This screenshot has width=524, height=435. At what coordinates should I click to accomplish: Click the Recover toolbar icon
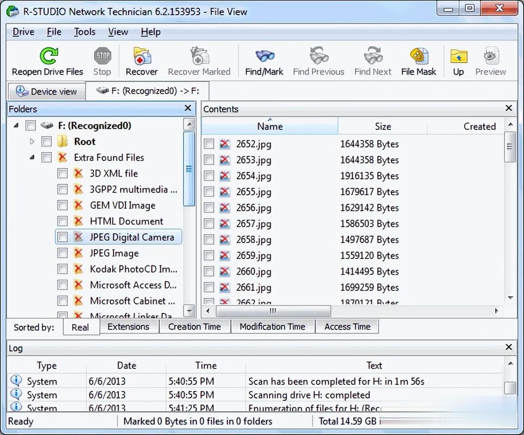pyautogui.click(x=142, y=55)
